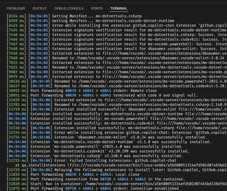Click the "terminated with code 0 and signal null" line

(x=102, y=95)
